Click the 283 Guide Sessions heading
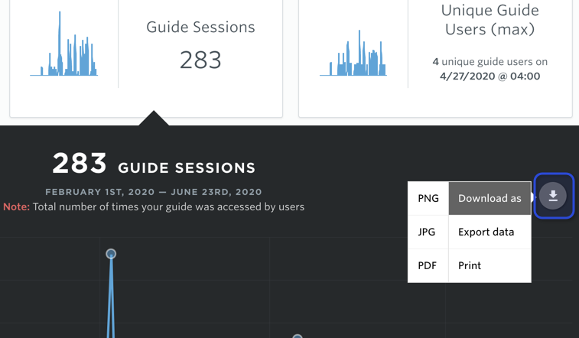Viewport: 579px width, 338px height. 154,164
